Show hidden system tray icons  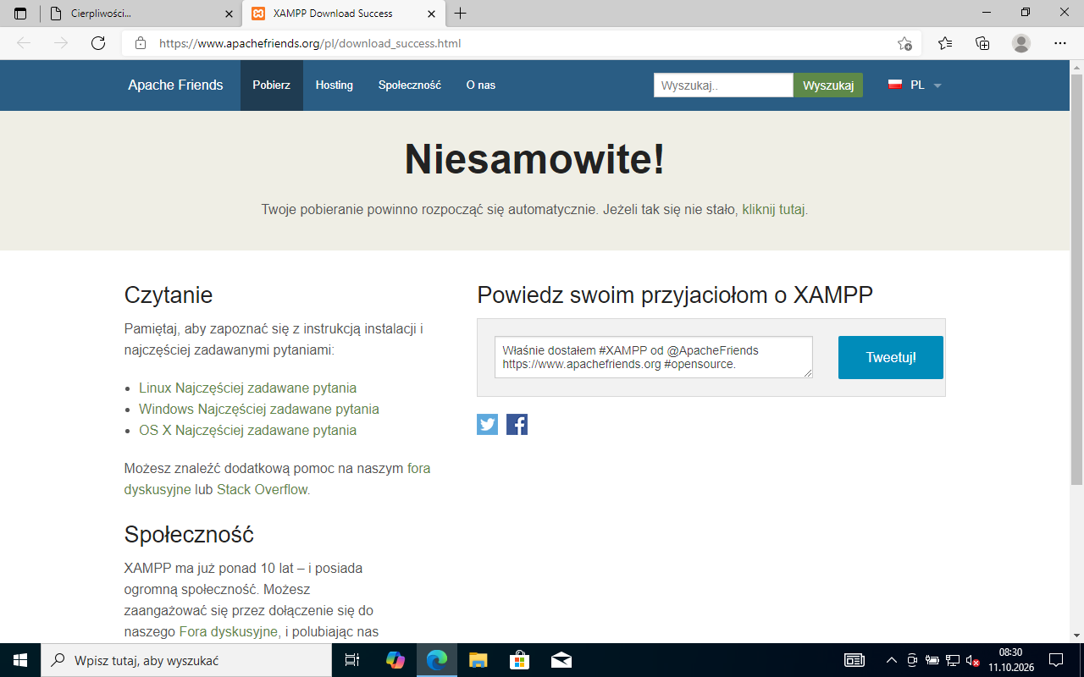(891, 660)
